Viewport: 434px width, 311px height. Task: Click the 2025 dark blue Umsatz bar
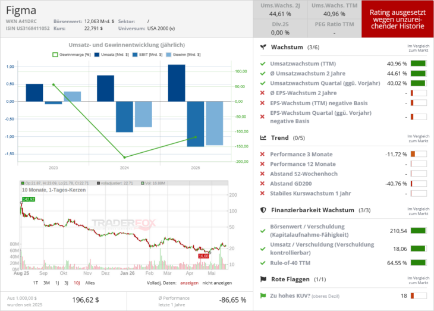pos(177,83)
